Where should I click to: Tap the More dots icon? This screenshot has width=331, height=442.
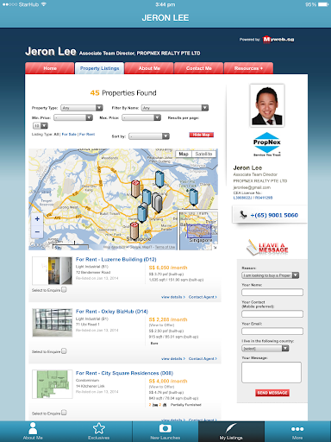click(297, 429)
